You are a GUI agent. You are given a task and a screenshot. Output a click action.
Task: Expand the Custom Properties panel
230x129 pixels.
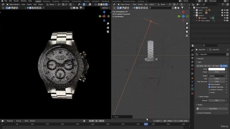pyautogui.click(x=204, y=113)
